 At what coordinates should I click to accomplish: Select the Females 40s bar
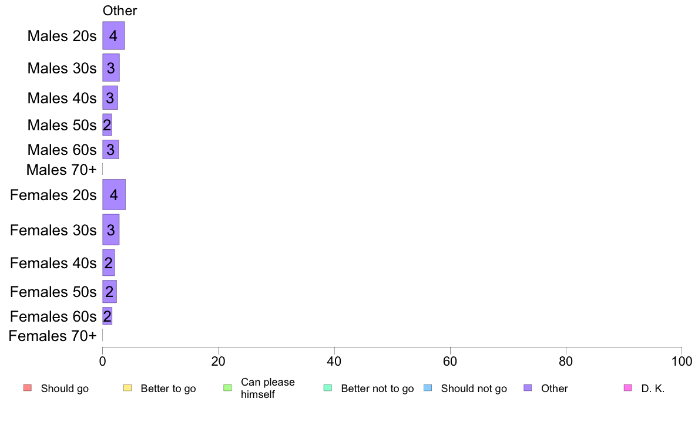click(109, 262)
